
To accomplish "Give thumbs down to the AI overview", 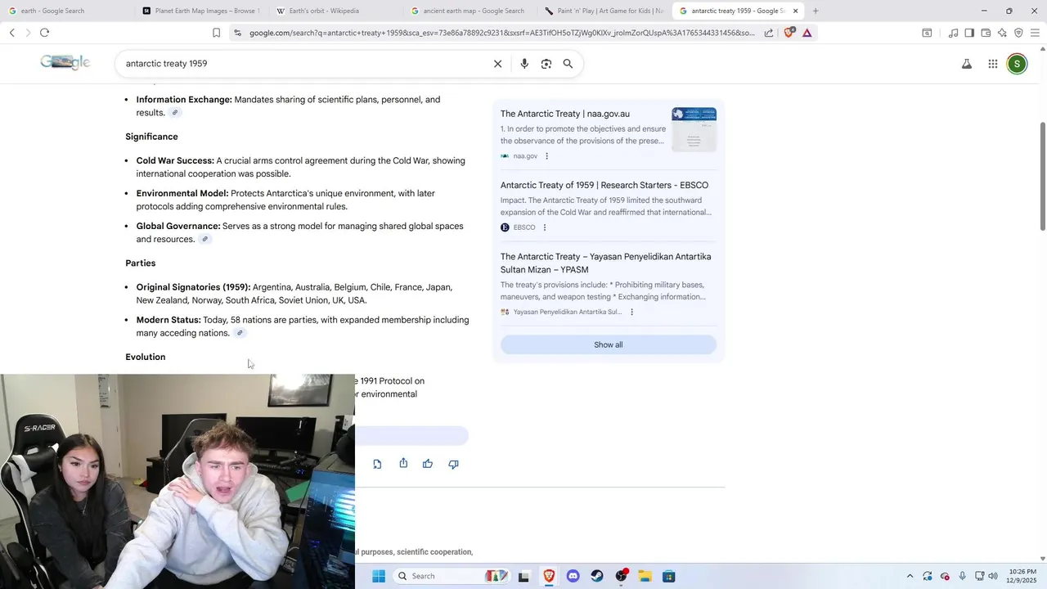I will click(x=454, y=464).
